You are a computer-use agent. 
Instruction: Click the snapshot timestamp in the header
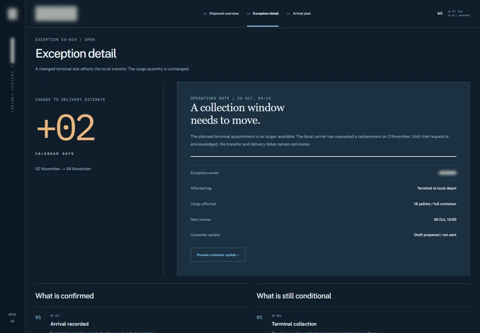click(x=458, y=13)
